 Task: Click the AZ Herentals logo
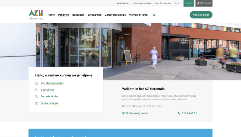[x=35, y=15]
